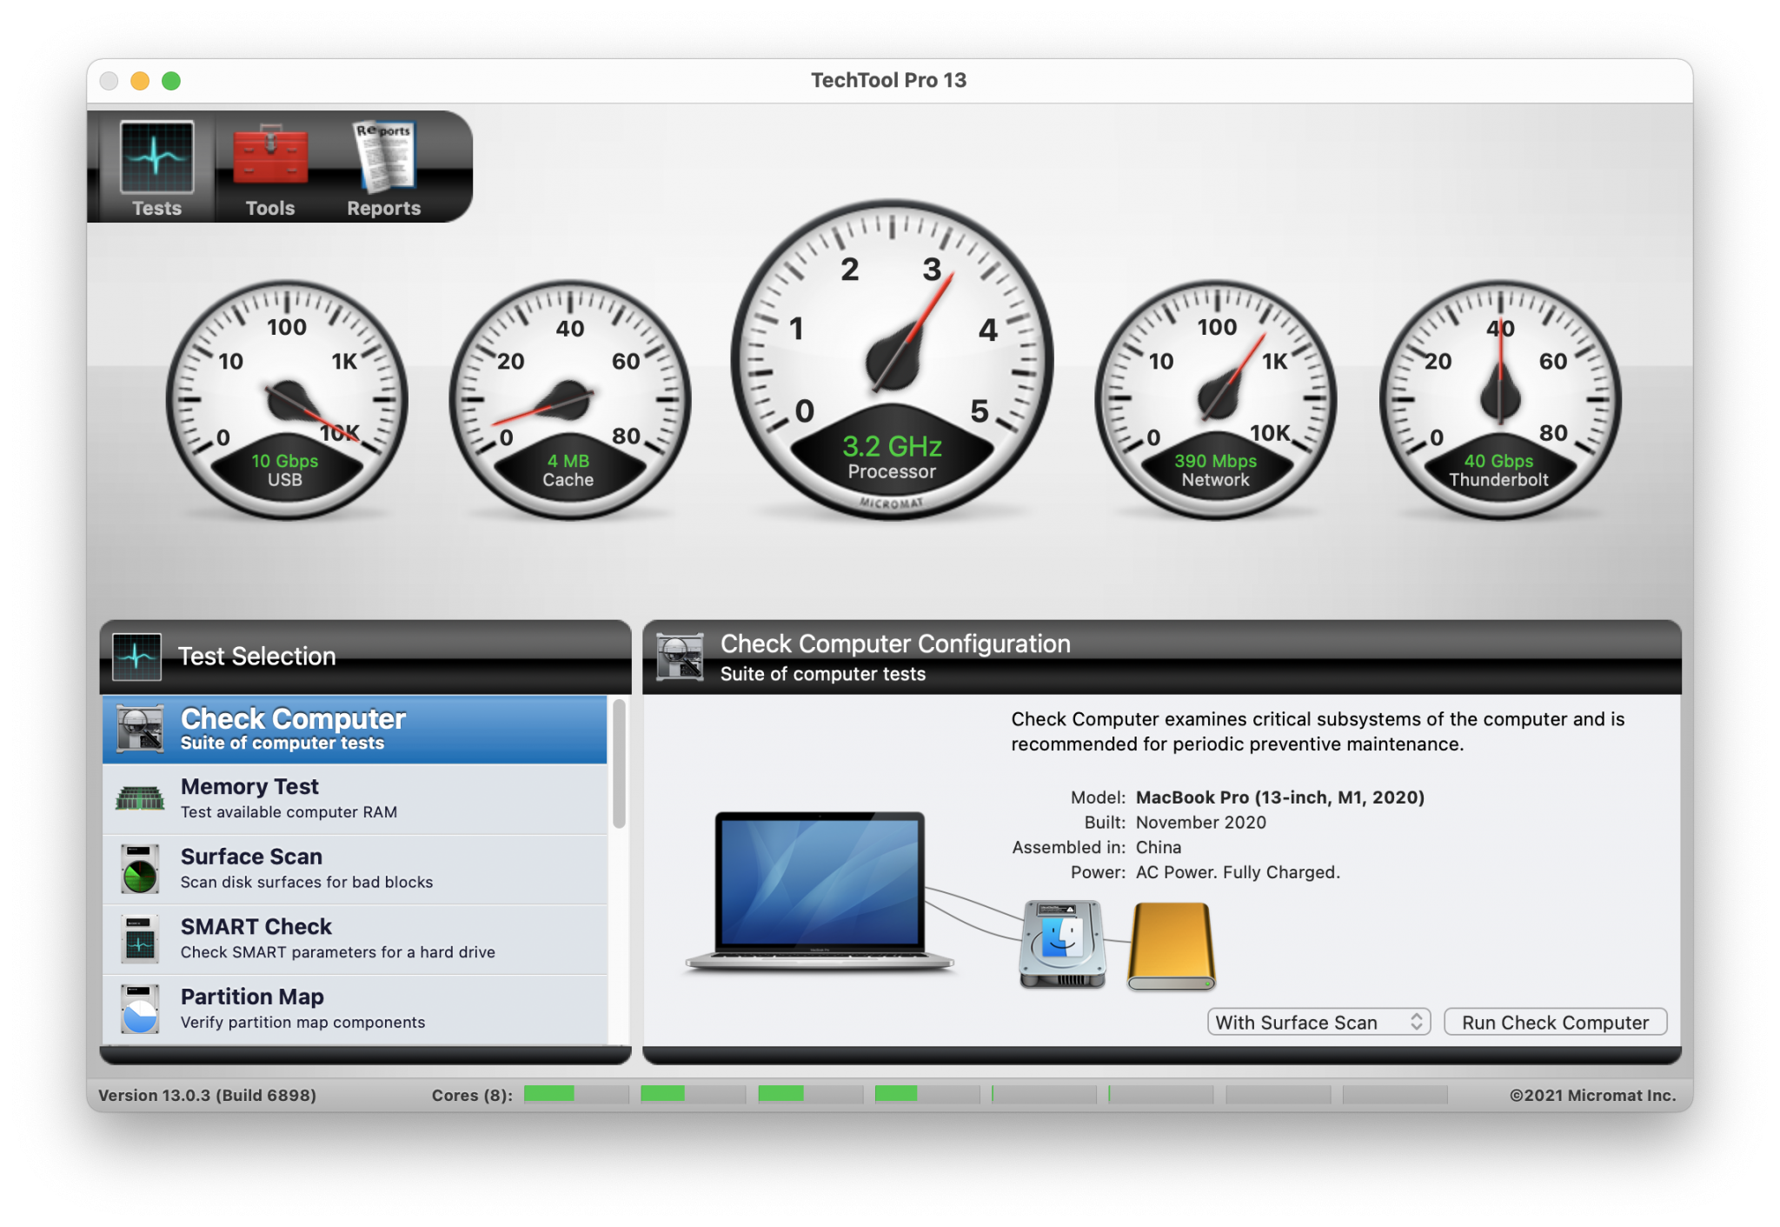Select the Tests panel icon
The width and height of the screenshot is (1780, 1227).
(156, 157)
